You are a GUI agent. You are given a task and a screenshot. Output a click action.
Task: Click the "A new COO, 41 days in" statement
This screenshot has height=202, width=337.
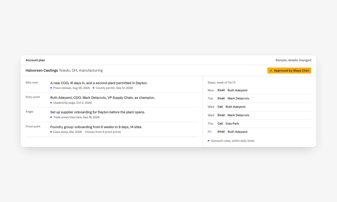tap(99, 83)
